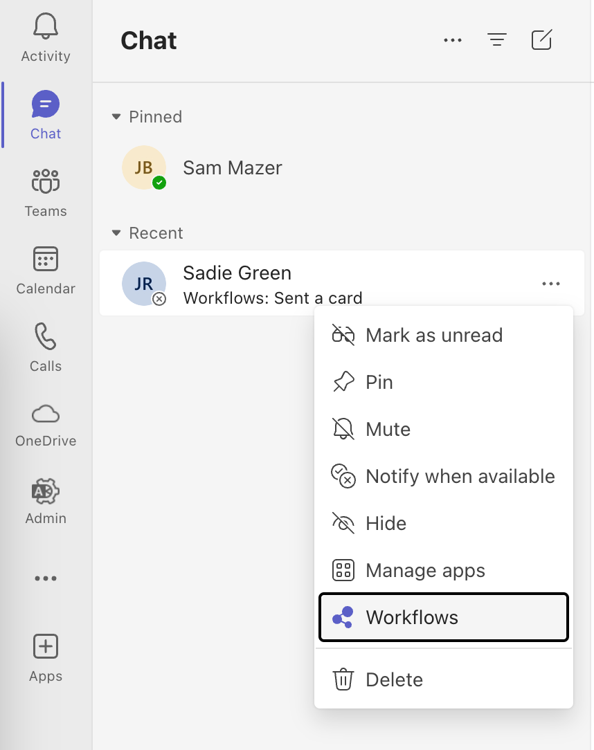Open more options in Chat header
Viewport: 594px width, 750px height.
coord(453,40)
